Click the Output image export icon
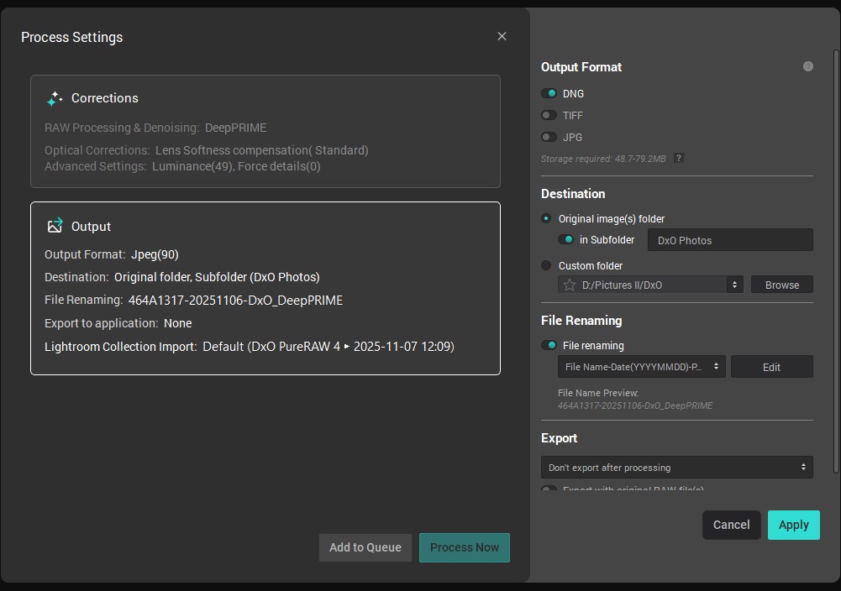 click(x=55, y=226)
